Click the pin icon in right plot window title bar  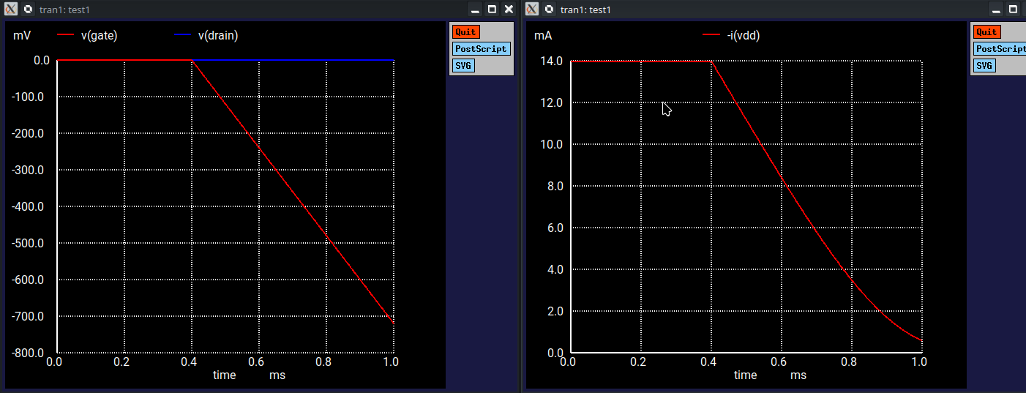pyautogui.click(x=549, y=10)
